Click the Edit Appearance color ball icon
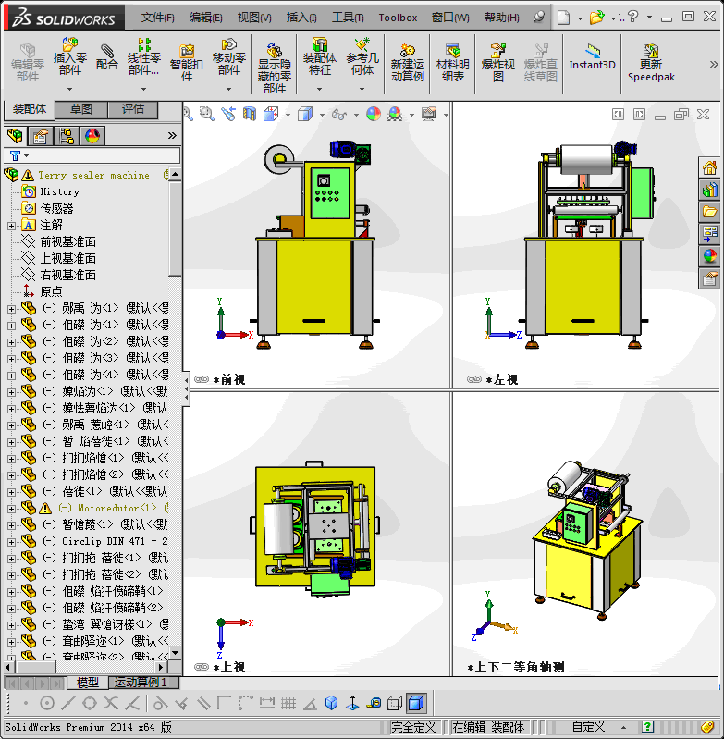 coord(373,114)
